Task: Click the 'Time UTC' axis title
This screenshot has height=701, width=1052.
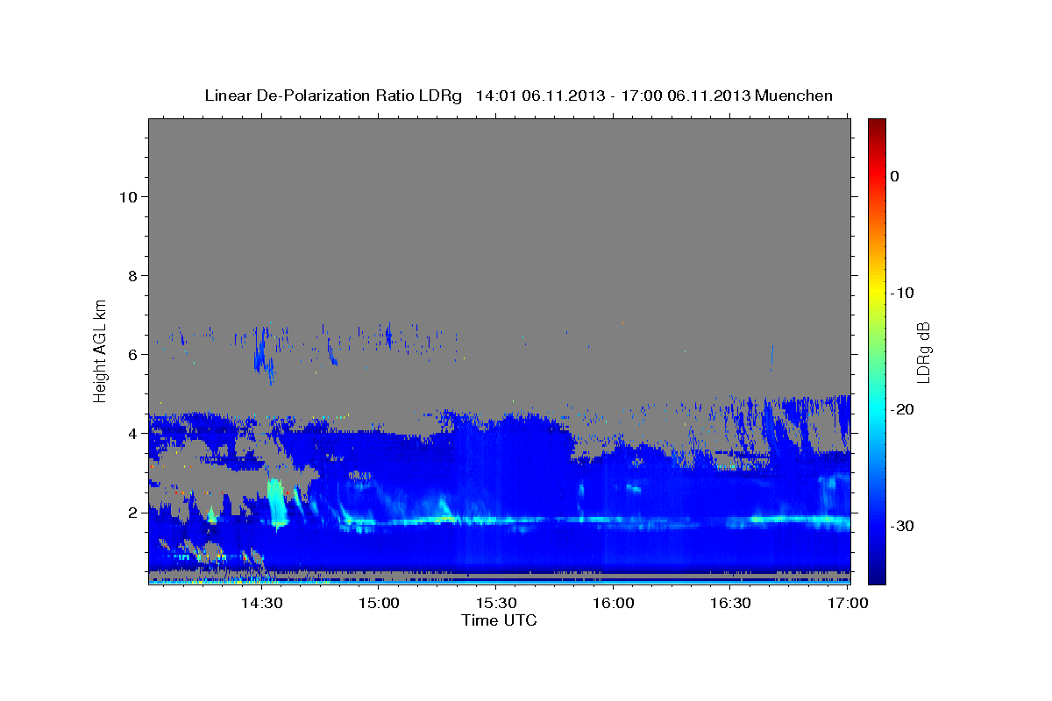Action: pos(499,620)
